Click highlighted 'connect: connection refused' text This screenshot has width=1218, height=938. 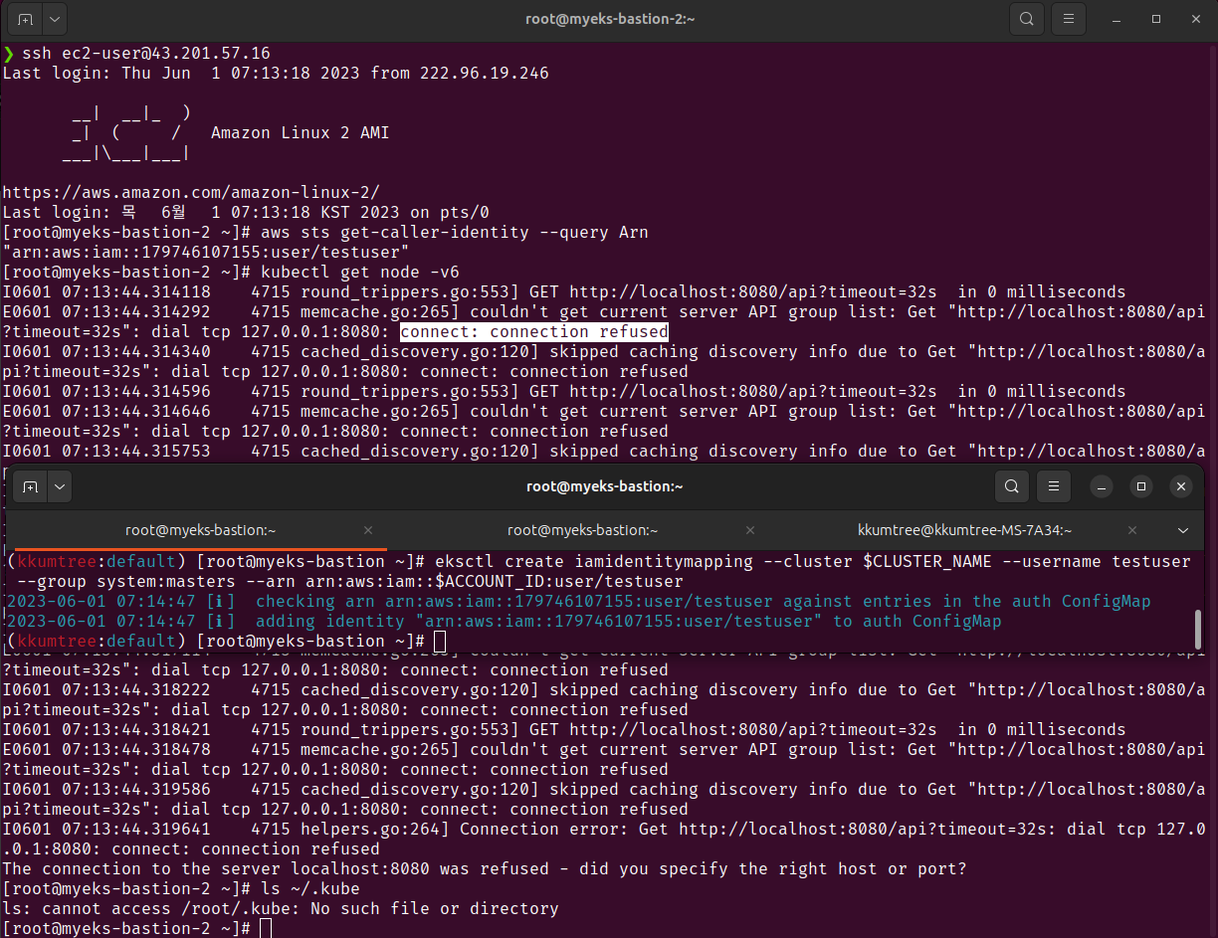pyautogui.click(x=534, y=331)
